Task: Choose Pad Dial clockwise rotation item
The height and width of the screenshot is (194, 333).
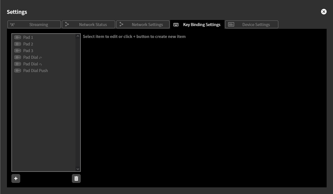Action: coord(44,64)
